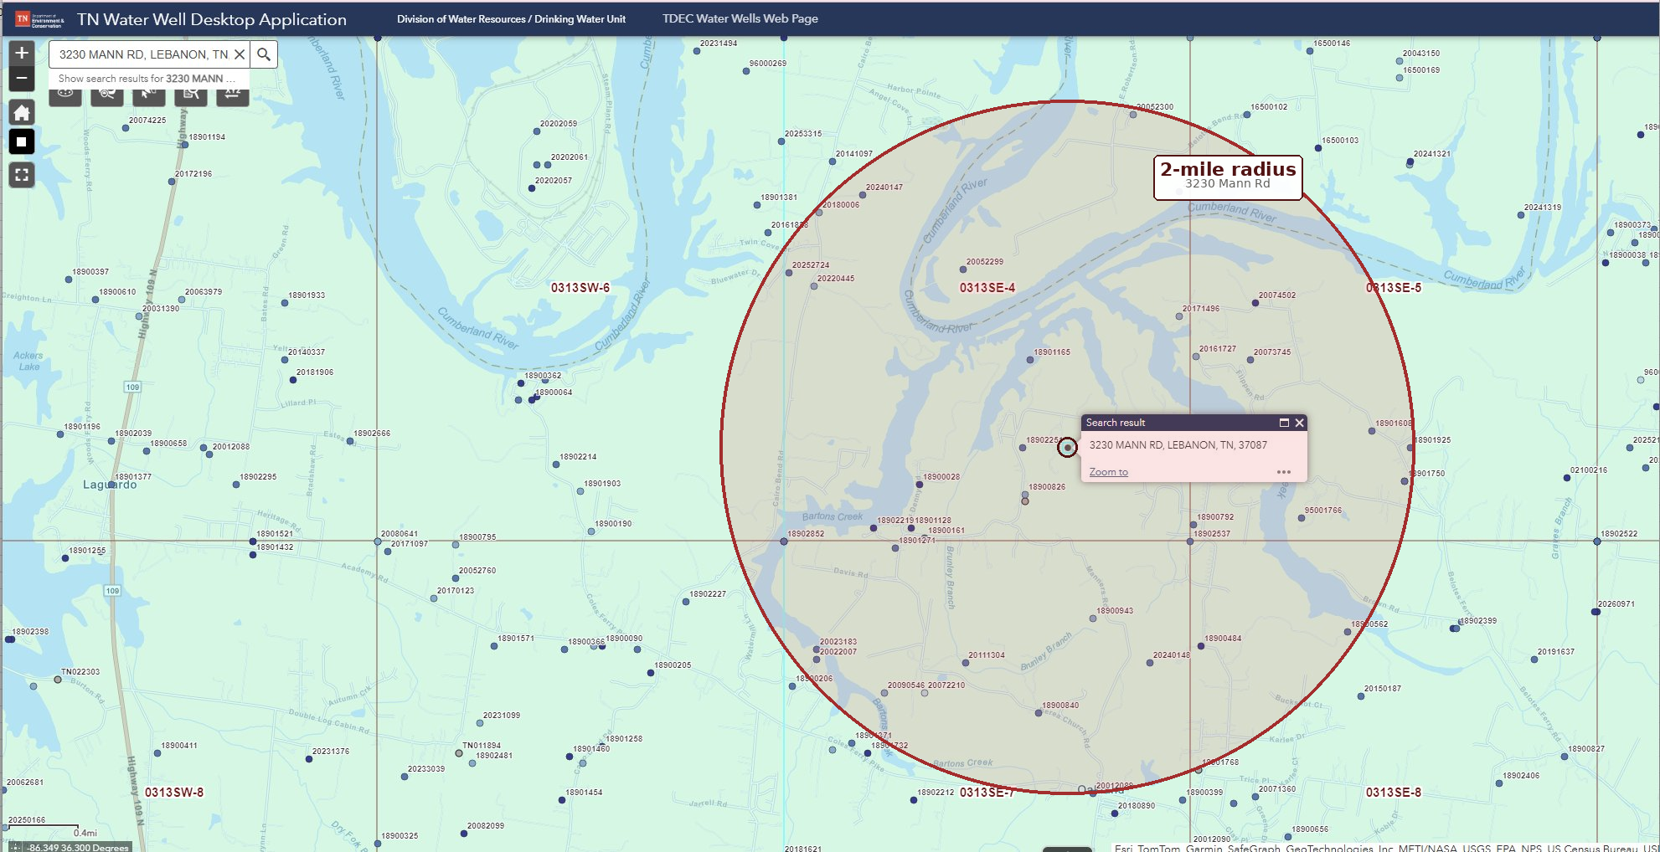This screenshot has height=852, width=1660.
Task: Close the Search result popup
Action: pos(1300,423)
